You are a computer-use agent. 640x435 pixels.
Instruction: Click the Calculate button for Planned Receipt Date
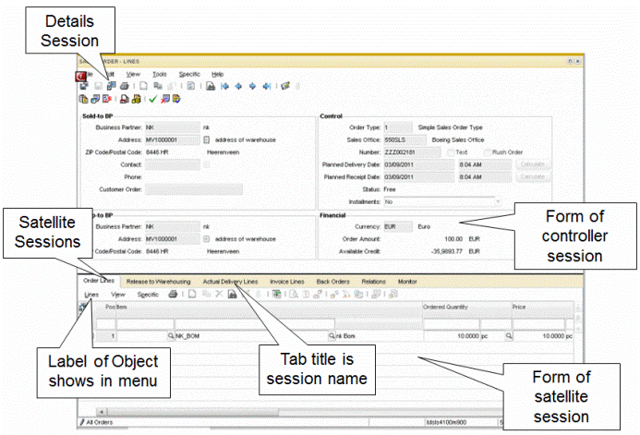coord(536,175)
